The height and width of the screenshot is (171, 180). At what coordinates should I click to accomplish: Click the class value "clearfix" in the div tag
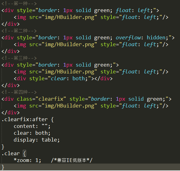tap(51, 99)
